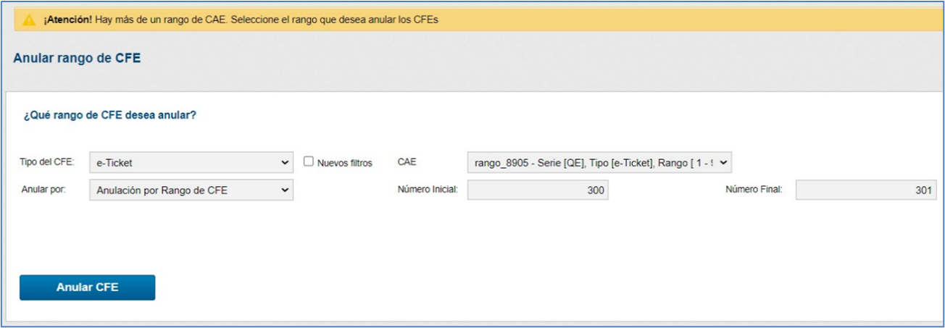Click the '¿Qué rango de CFE desea anular?' text
Viewport: 945px width, 328px height.
110,115
